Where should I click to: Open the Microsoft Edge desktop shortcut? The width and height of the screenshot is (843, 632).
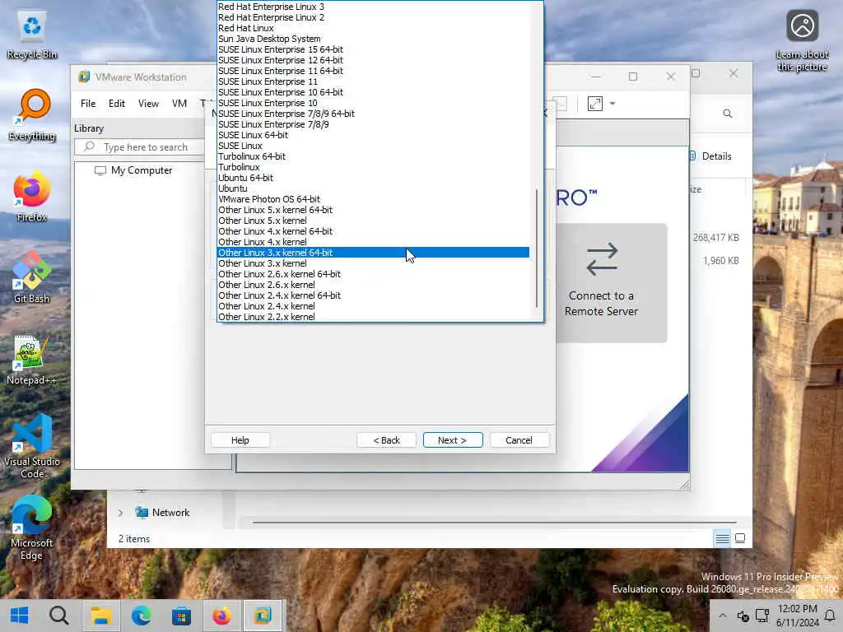pos(32,527)
